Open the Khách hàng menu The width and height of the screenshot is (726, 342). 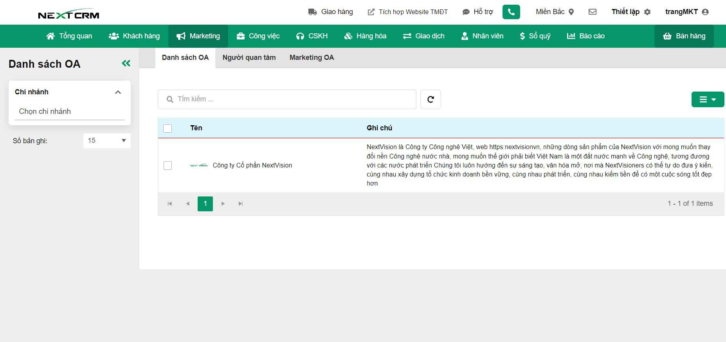tap(134, 36)
